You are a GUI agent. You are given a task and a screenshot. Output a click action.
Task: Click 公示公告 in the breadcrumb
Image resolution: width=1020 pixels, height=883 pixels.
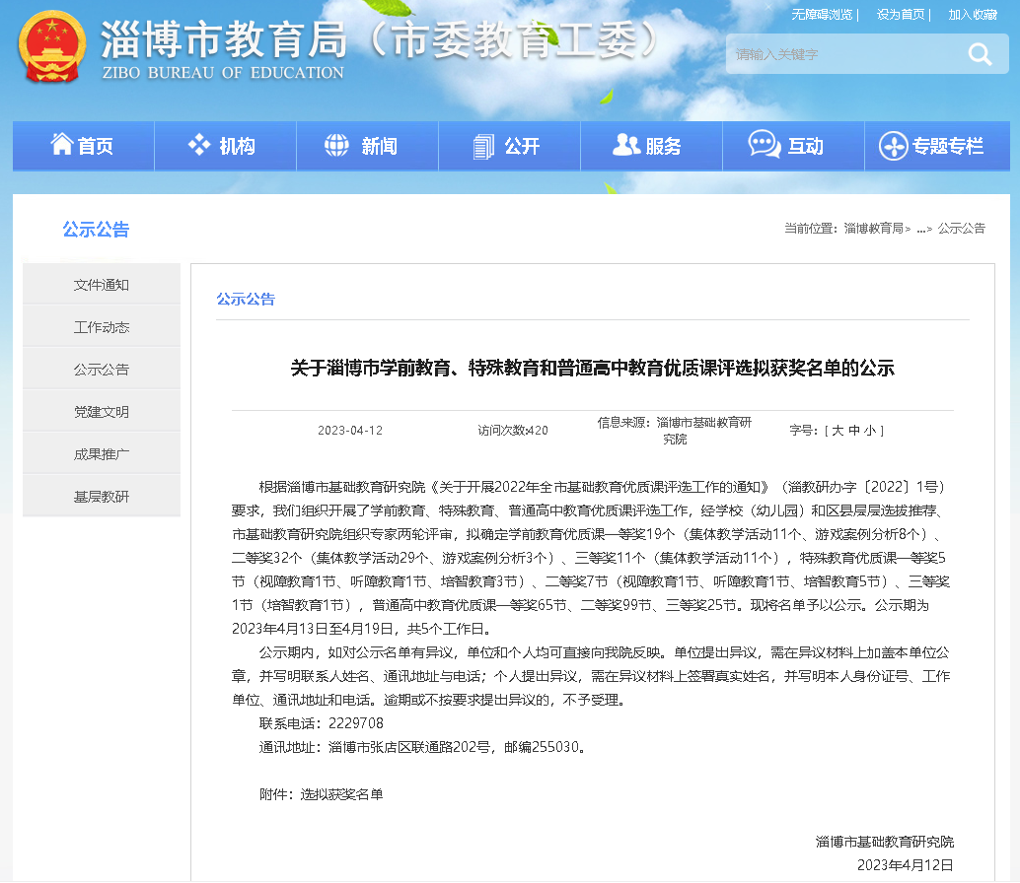(962, 228)
